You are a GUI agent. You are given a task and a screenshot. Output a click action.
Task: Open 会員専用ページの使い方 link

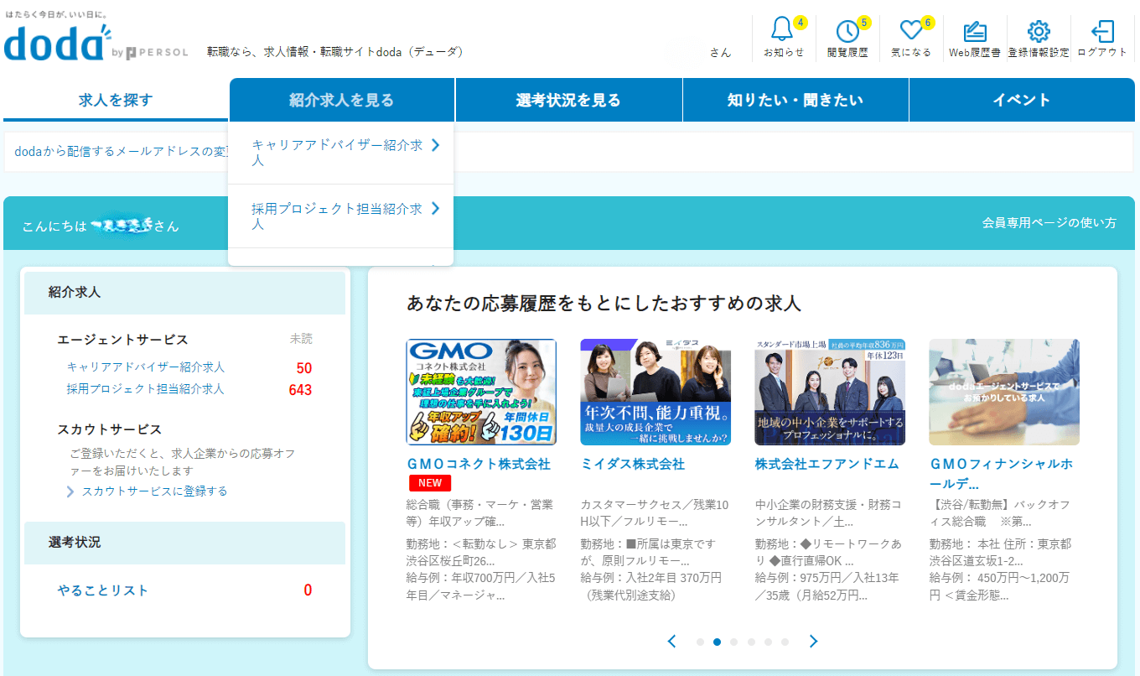[1049, 223]
